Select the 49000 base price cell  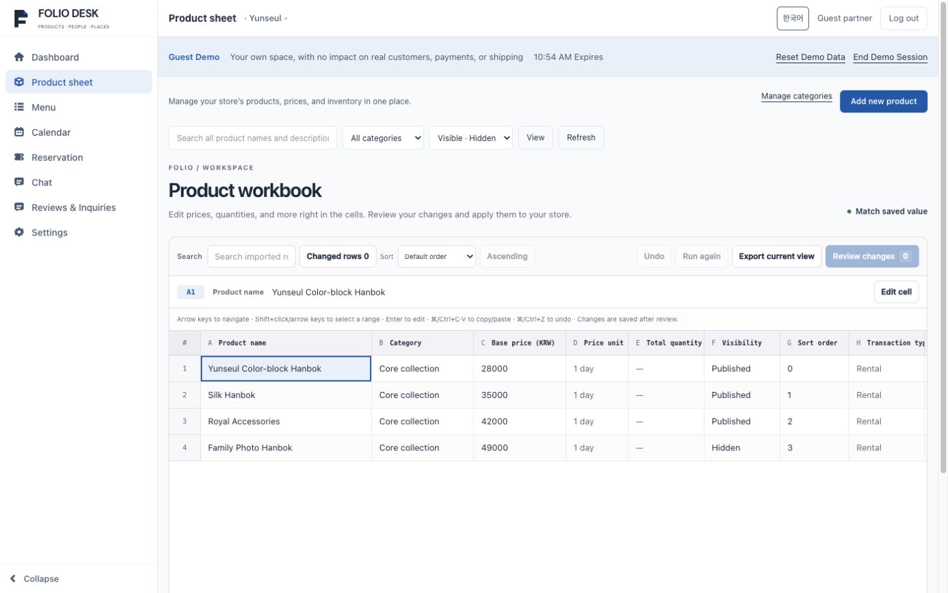(520, 448)
